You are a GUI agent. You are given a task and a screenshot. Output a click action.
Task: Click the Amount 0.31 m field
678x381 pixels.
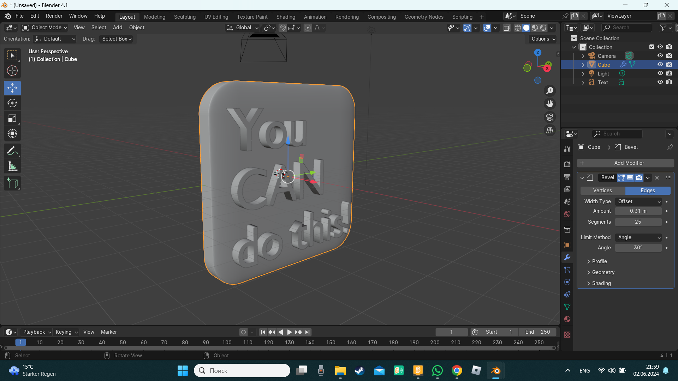[x=638, y=211]
